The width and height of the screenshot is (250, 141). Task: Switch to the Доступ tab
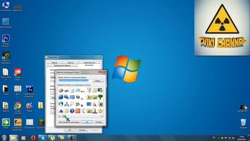pos(71,63)
